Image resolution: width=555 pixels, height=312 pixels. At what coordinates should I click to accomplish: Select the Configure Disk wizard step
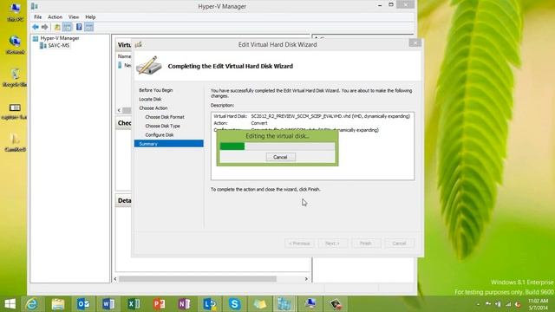tap(160, 135)
